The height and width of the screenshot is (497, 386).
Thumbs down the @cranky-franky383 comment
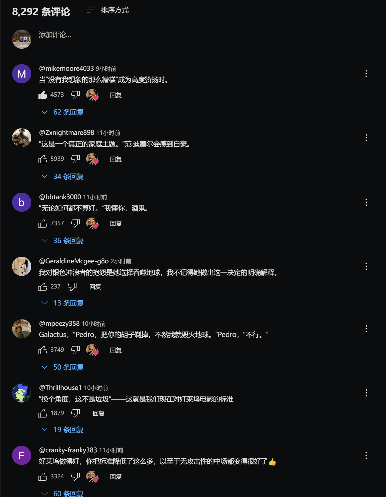point(75,477)
